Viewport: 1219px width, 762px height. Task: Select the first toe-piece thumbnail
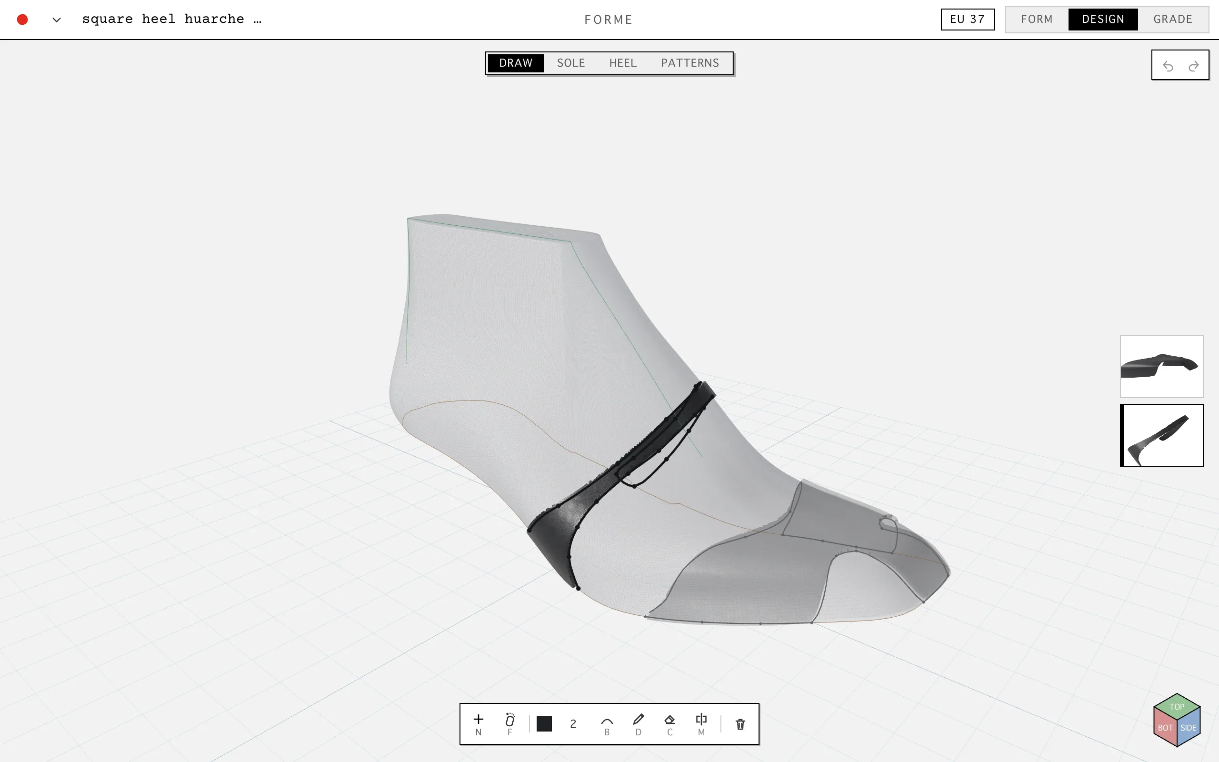click(x=1161, y=366)
